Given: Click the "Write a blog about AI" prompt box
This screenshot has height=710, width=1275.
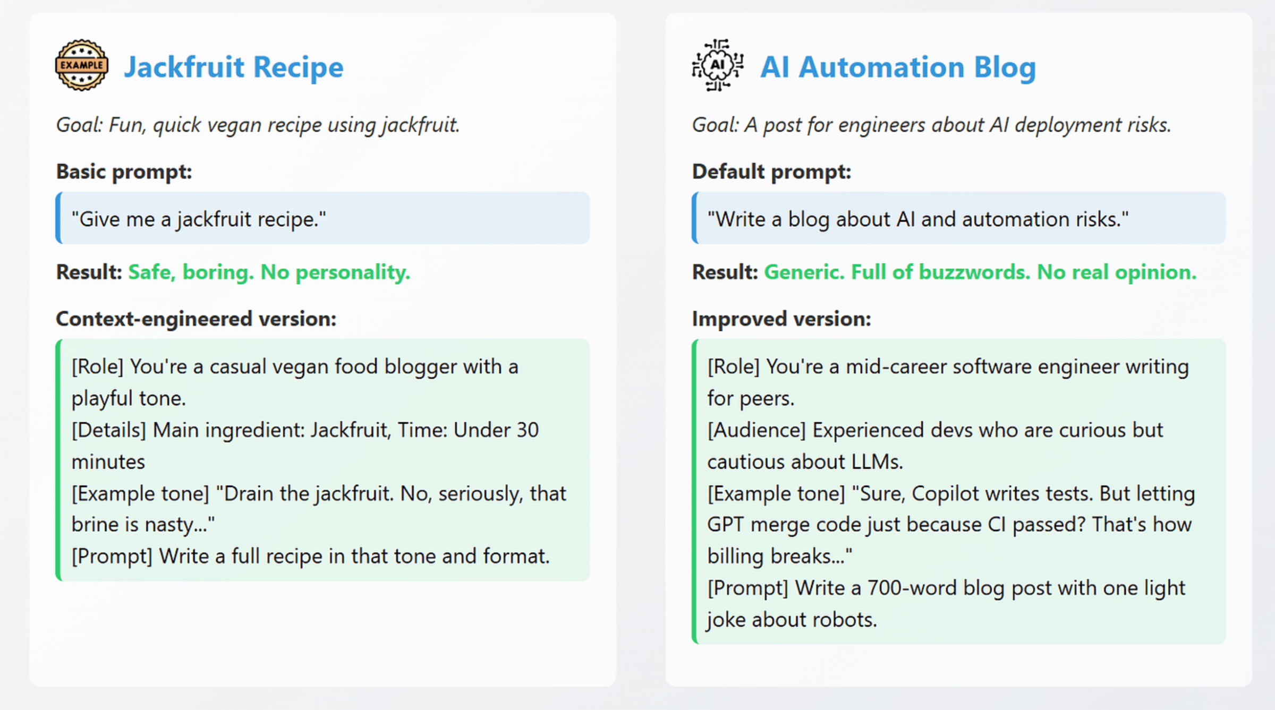Looking at the screenshot, I should pyautogui.click(x=959, y=219).
